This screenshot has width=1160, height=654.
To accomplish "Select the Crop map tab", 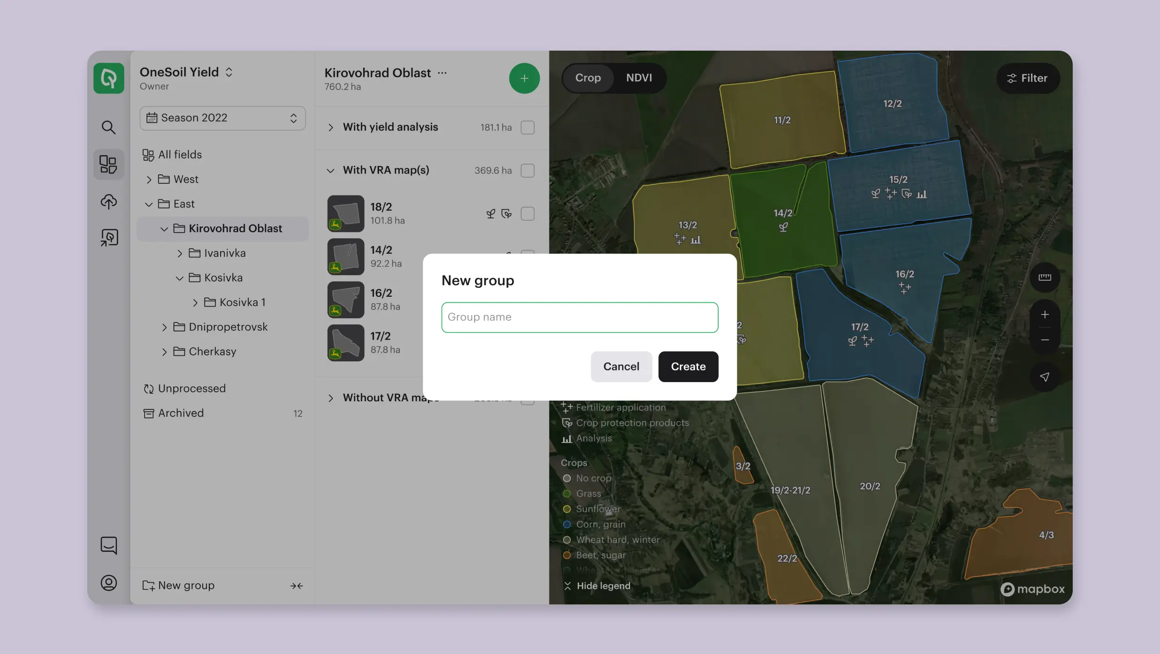I will (x=588, y=78).
